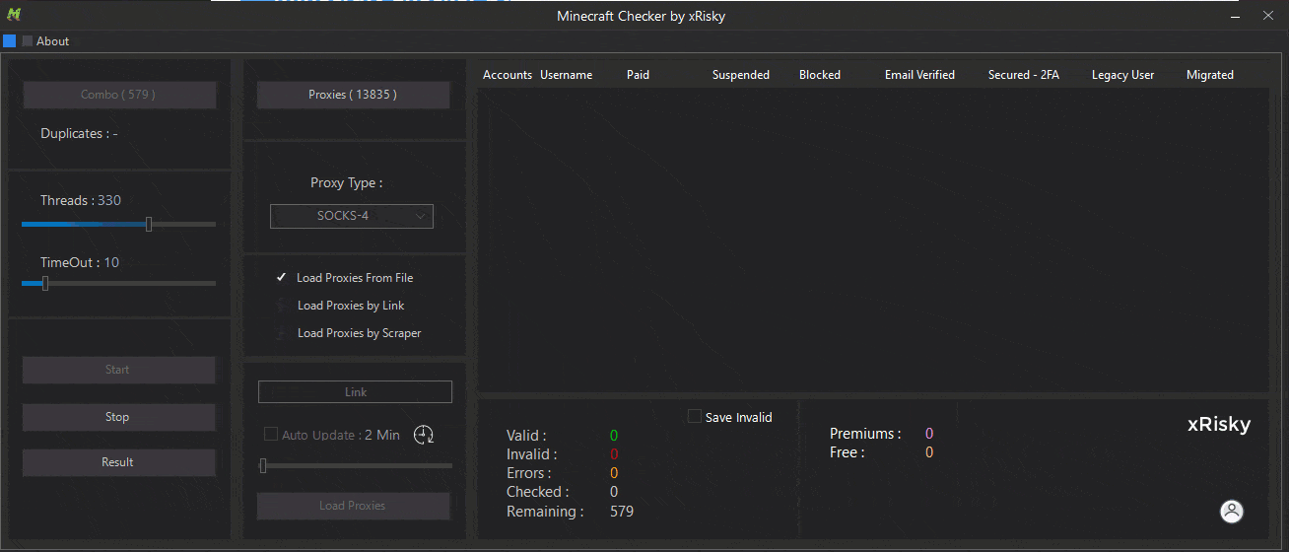Click the Username column header
1289x552 pixels.
point(567,75)
